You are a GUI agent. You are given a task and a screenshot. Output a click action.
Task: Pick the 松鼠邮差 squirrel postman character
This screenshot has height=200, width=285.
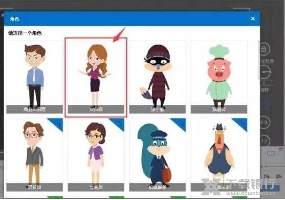(158, 155)
